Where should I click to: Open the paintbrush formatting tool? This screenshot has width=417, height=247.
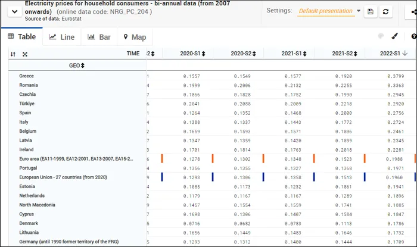pyautogui.click(x=394, y=36)
